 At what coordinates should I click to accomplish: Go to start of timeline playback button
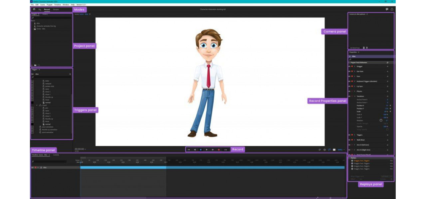[189, 150]
